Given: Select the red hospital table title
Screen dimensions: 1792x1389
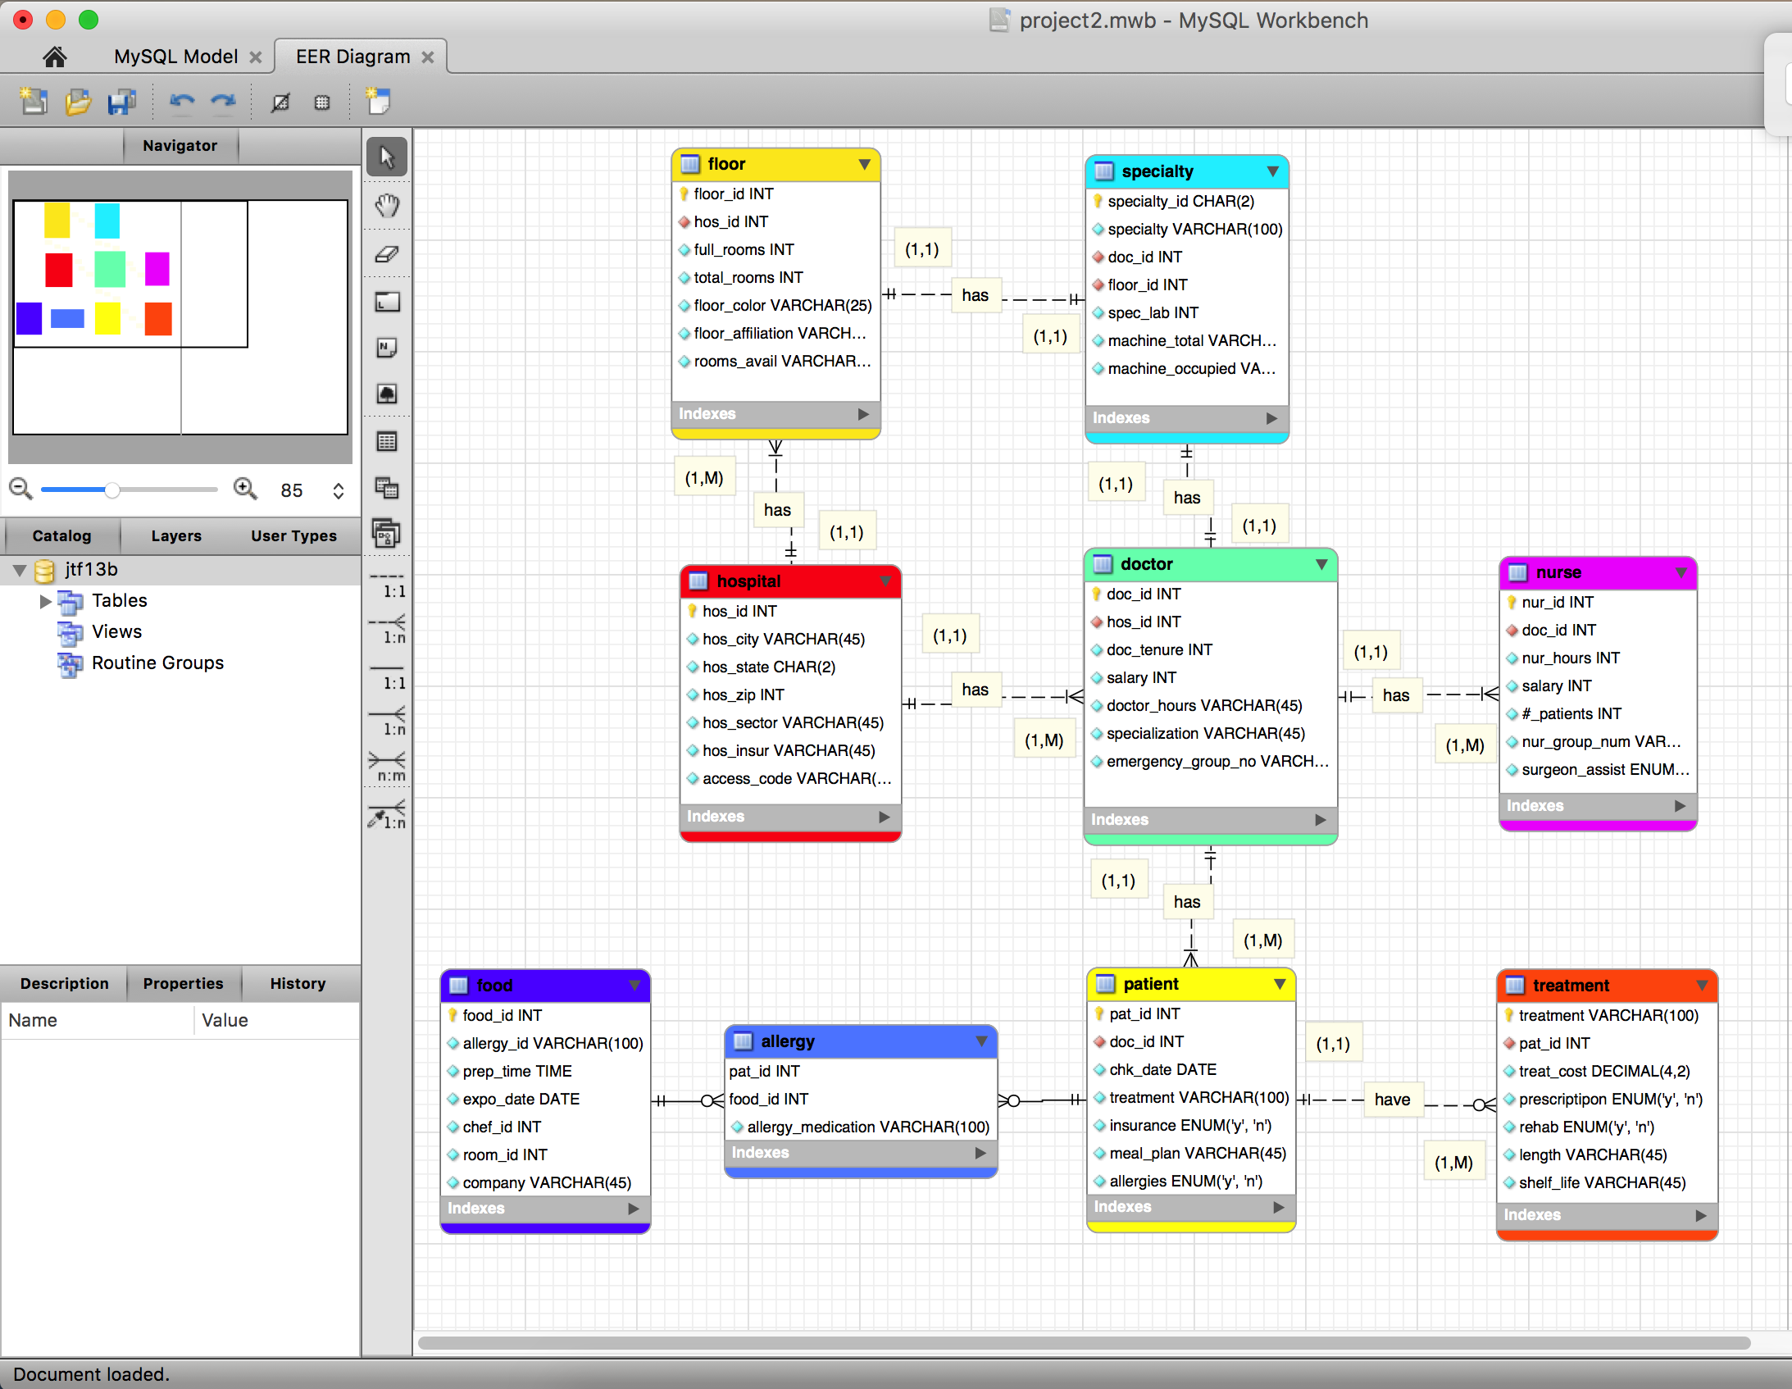Looking at the screenshot, I should (x=749, y=581).
